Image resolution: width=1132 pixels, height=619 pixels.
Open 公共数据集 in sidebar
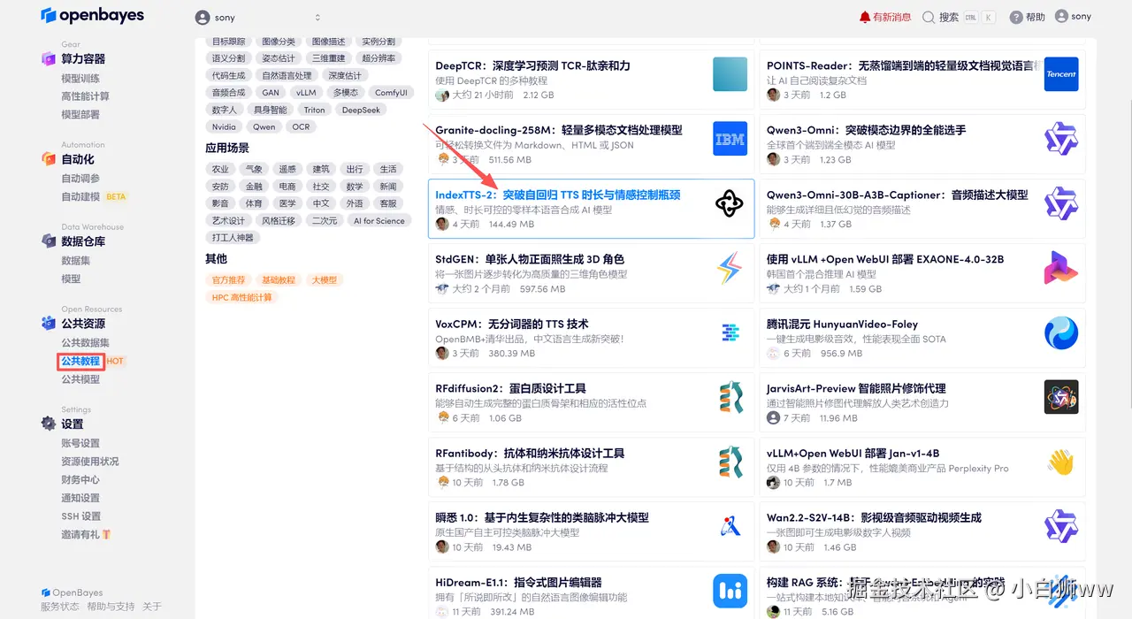[x=85, y=343]
